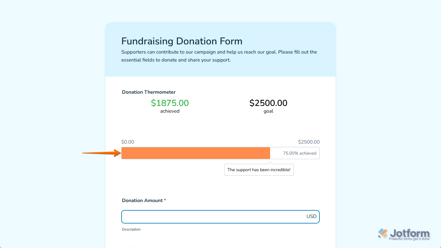Screen dimensions: 441x248
Task: Click the Jotform logo icon
Action: (x=382, y=233)
